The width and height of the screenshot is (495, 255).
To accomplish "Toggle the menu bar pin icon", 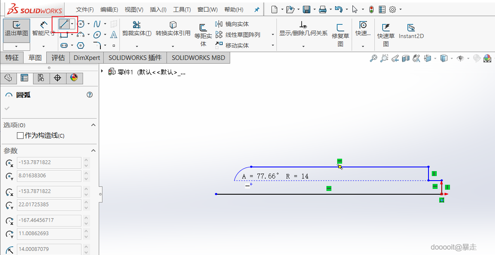I will [257, 10].
